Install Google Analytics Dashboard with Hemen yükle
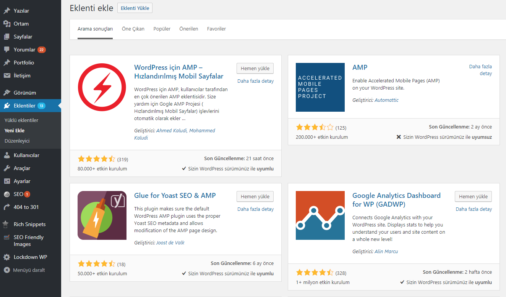The height and width of the screenshot is (297, 506). coord(473,197)
